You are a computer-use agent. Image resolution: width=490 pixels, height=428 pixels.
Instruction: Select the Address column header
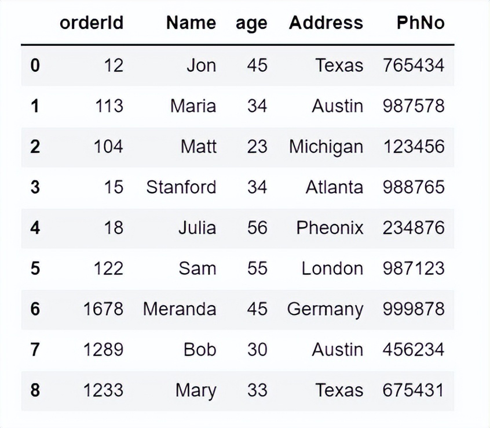click(326, 23)
